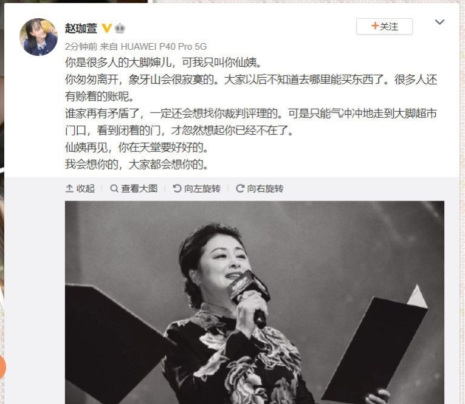Collapse the image using 收起

pyautogui.click(x=80, y=188)
